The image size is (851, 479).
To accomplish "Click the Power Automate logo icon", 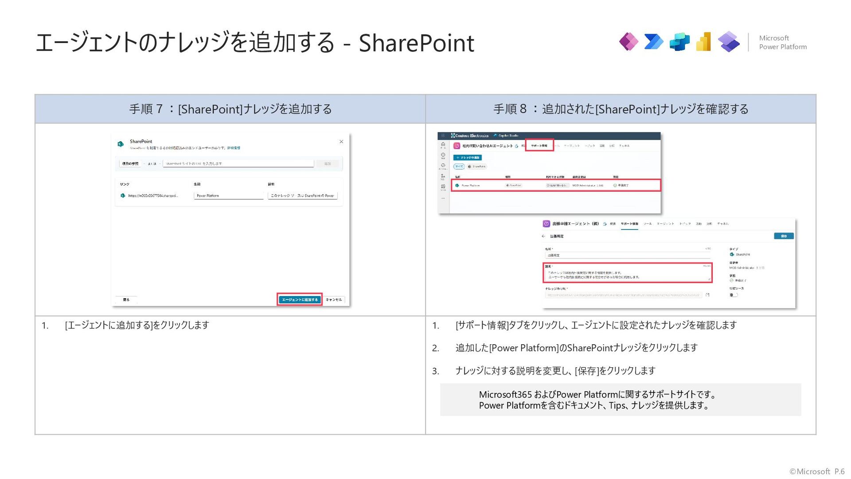I will (x=653, y=42).
